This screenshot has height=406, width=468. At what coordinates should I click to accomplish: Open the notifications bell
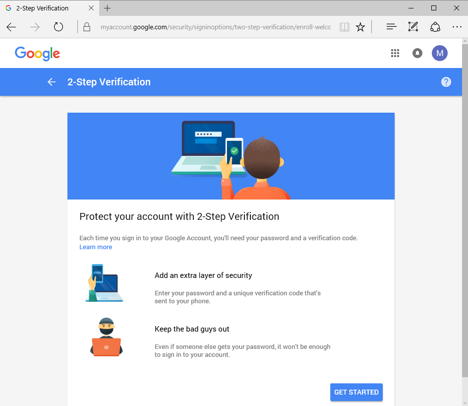pos(417,53)
